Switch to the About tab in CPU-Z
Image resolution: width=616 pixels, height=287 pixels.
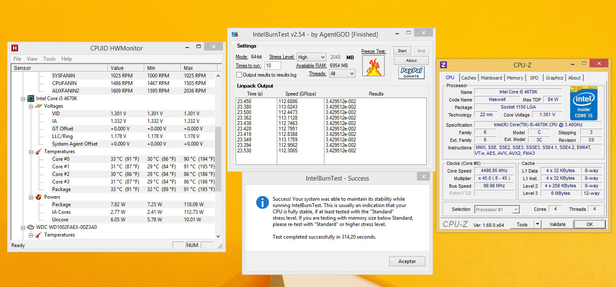[574, 78]
